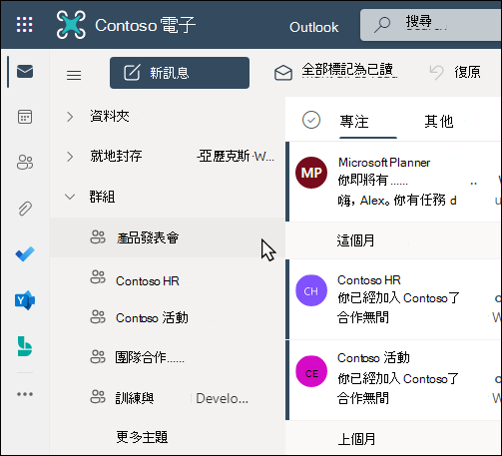Expand the 就地封存 archive section

coord(70,157)
